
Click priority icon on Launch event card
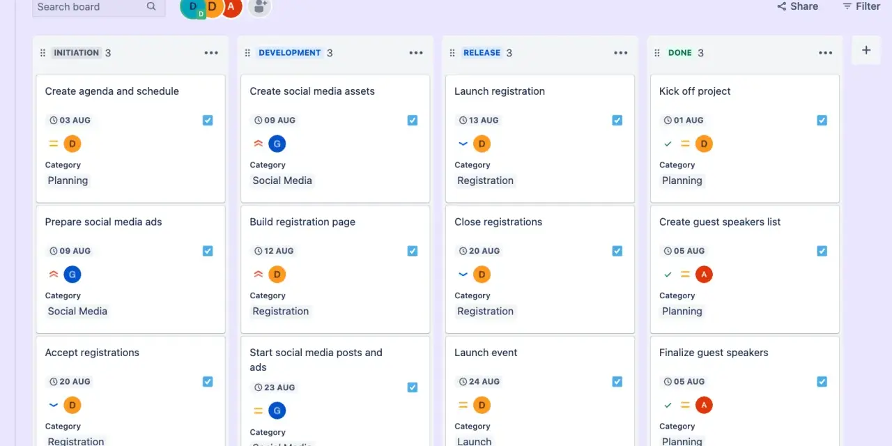coord(463,405)
